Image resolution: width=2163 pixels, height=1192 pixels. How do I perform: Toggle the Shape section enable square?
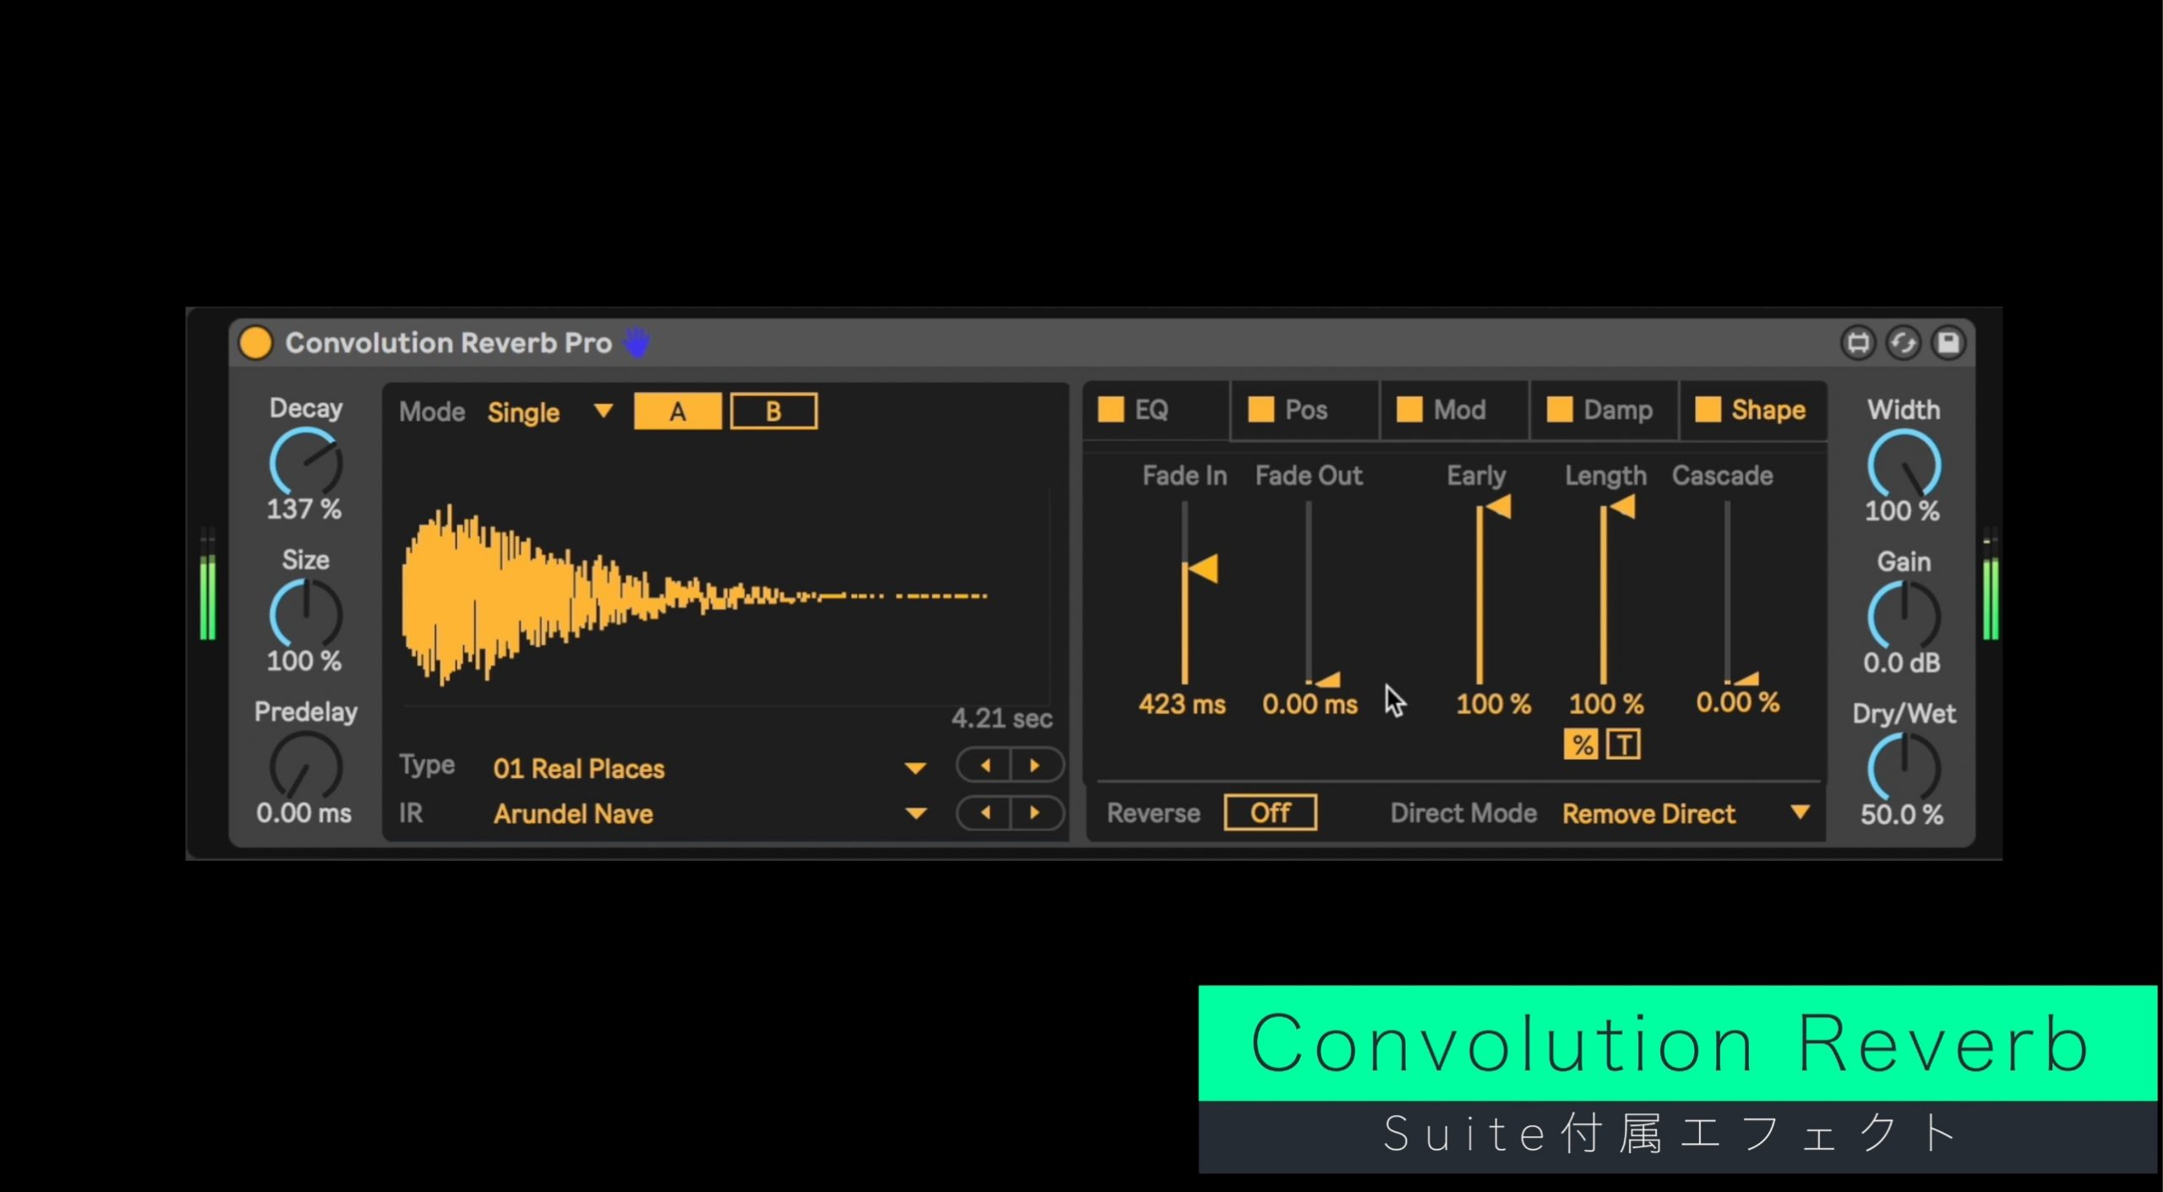click(x=1708, y=410)
